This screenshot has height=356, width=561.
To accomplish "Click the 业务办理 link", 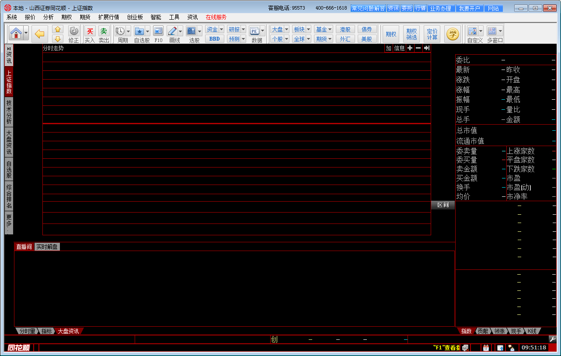I will click(x=440, y=8).
